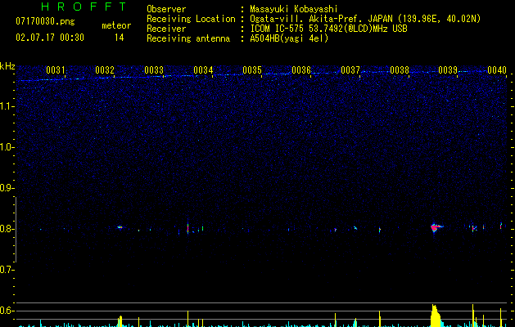Click the 0035 time marker
The image size is (515, 327).
coord(252,70)
